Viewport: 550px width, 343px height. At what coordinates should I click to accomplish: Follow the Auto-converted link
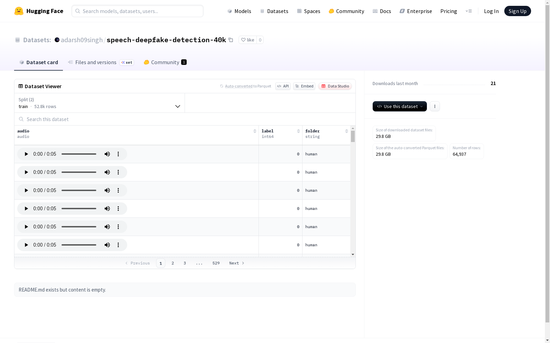click(239, 86)
